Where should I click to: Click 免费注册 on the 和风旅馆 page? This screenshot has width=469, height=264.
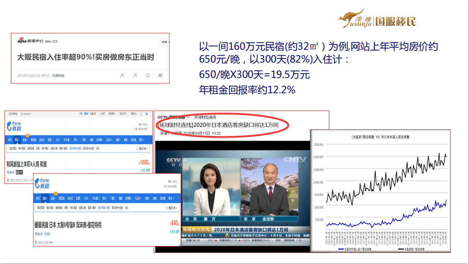point(93,114)
